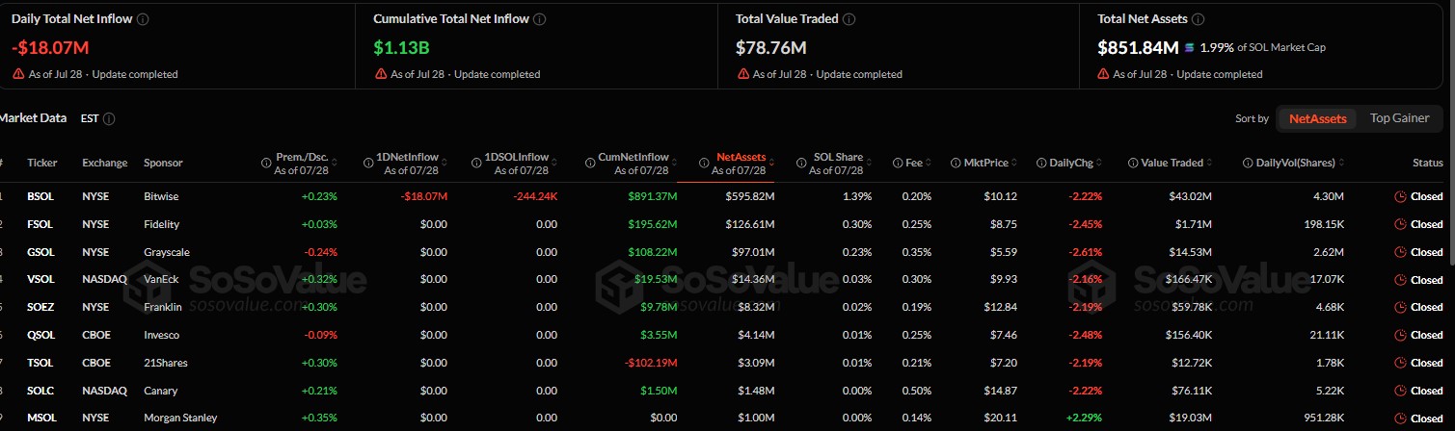Viewport: 1455px width, 431px height.
Task: Click the Solana icon beside 1.99%
Action: click(1189, 46)
